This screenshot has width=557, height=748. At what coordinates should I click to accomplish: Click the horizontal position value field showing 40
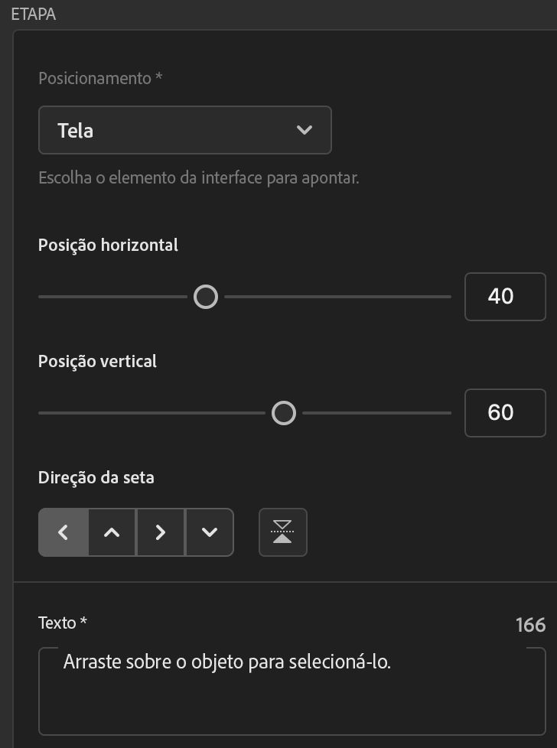click(x=505, y=297)
